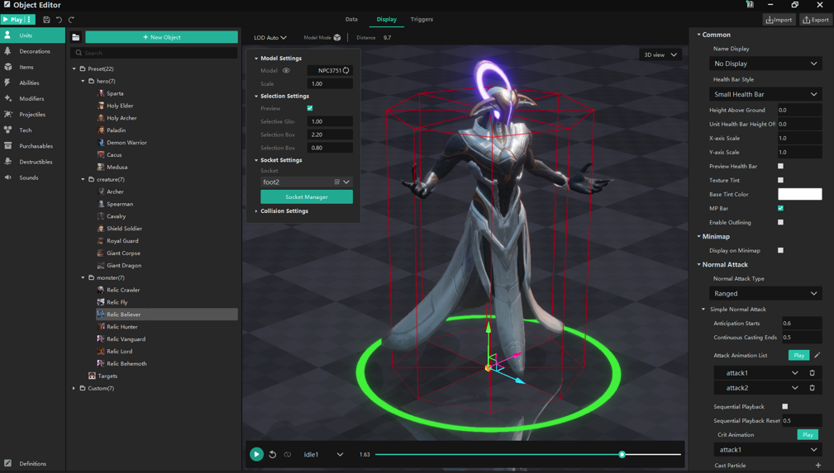Click the help icon in the title bar

(x=750, y=5)
